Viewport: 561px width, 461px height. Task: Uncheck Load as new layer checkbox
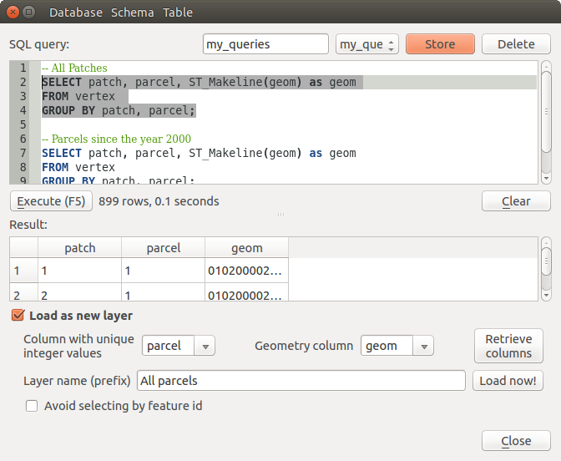click(x=18, y=316)
